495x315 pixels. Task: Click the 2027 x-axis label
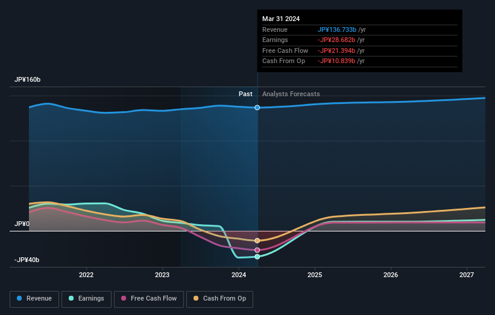point(467,275)
